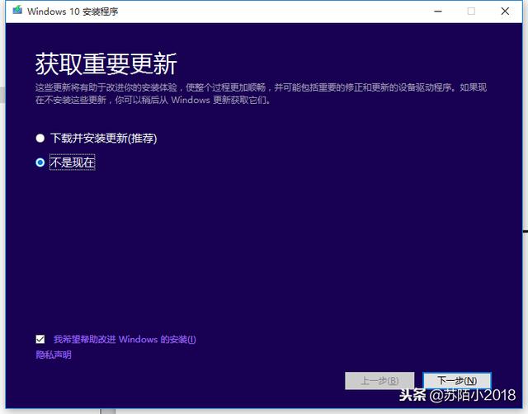Click the 上一步(B) button

(x=379, y=381)
